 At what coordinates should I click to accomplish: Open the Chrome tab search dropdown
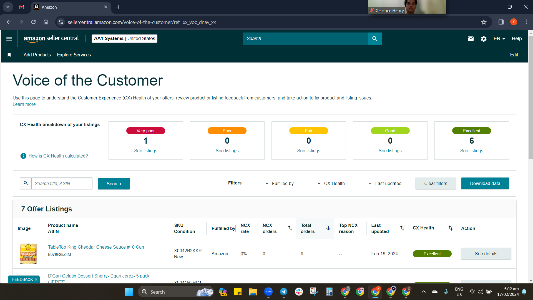coord(8,7)
